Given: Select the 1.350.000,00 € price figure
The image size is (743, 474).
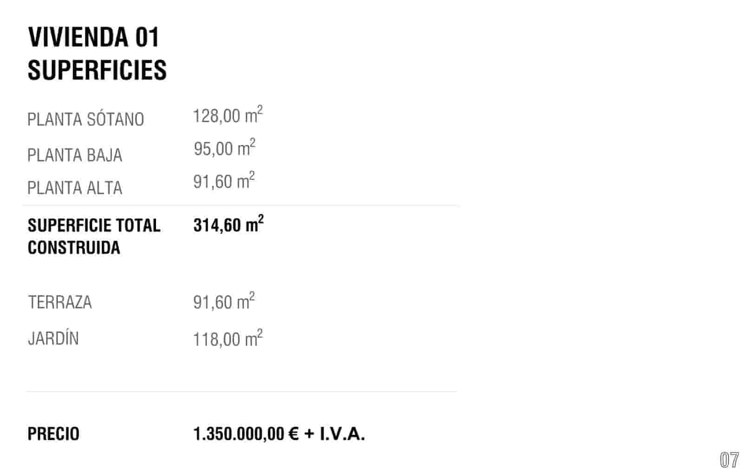Looking at the screenshot, I should (246, 434).
